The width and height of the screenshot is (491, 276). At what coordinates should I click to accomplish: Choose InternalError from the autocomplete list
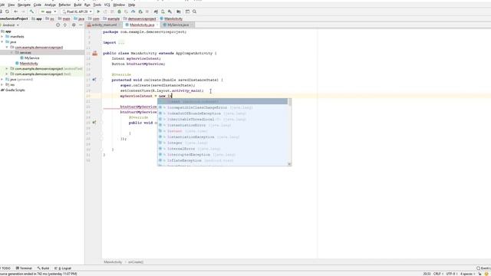click(x=222, y=149)
